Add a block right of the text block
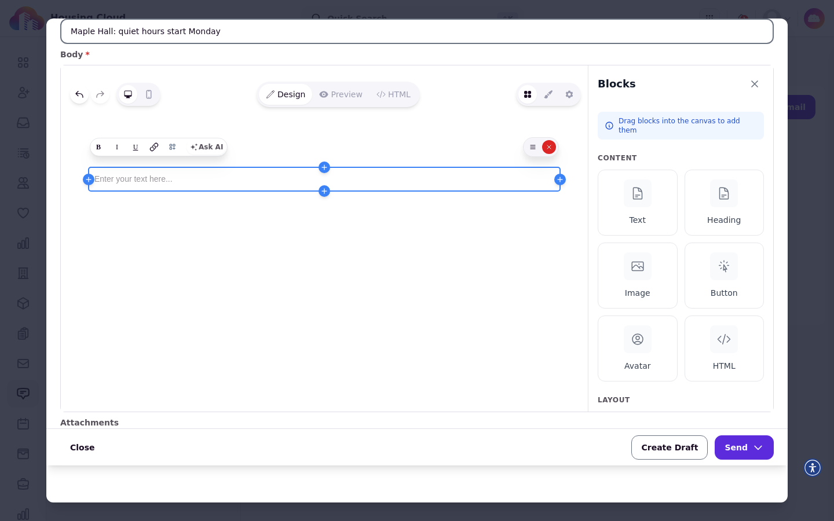 (x=560, y=179)
